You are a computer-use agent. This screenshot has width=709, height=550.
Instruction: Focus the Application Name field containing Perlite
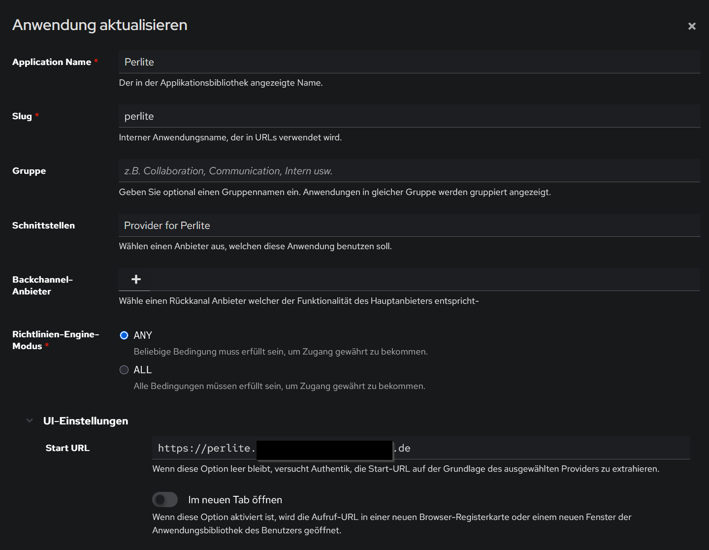(409, 62)
